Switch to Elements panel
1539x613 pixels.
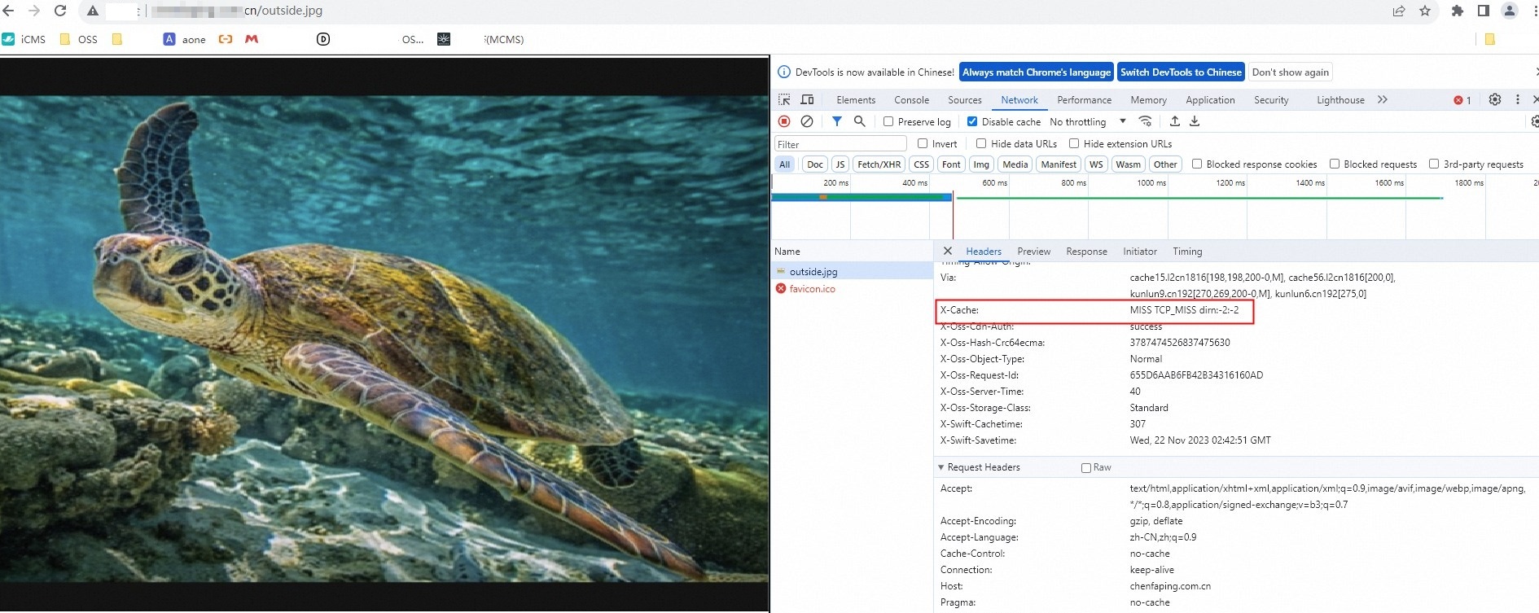coord(856,100)
